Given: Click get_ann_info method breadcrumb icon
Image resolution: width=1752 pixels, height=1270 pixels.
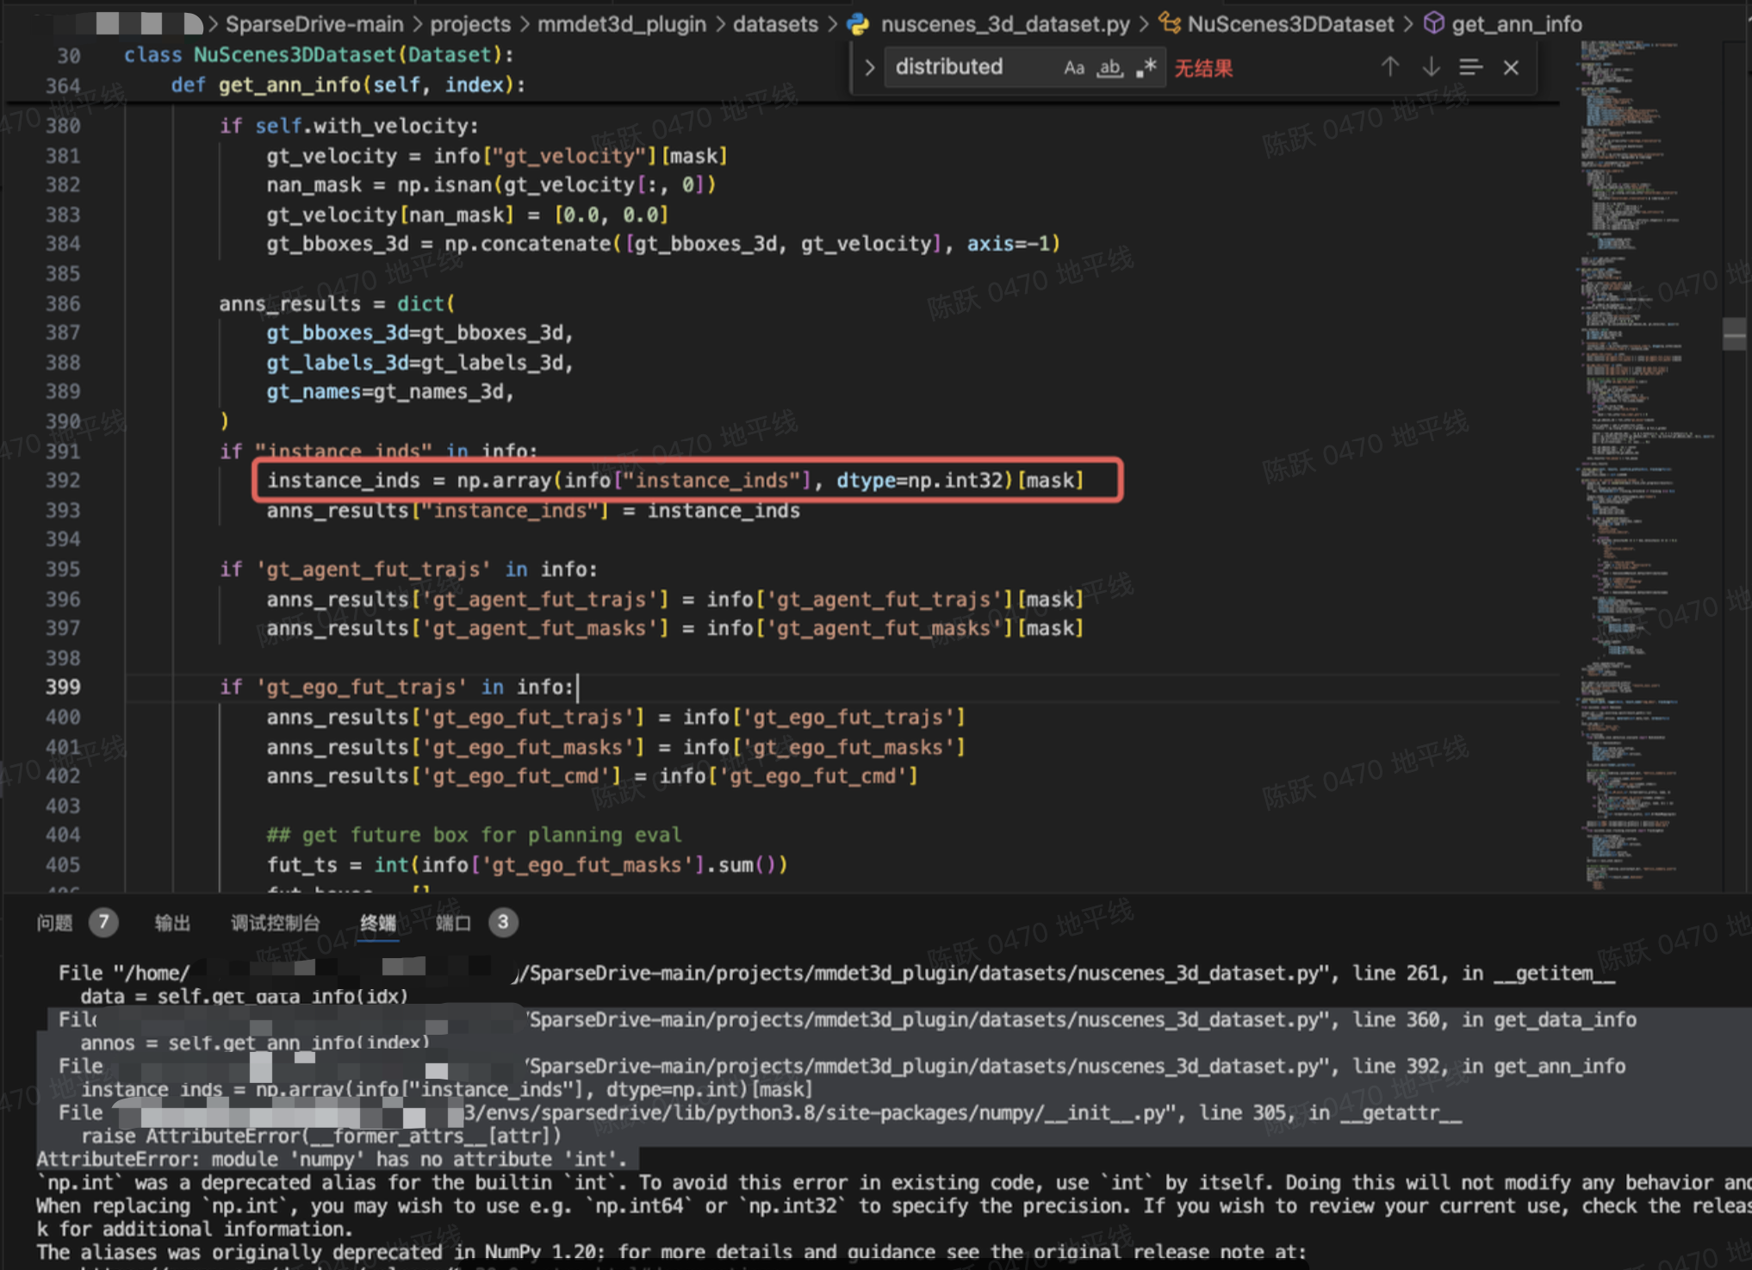Looking at the screenshot, I should point(1433,23).
